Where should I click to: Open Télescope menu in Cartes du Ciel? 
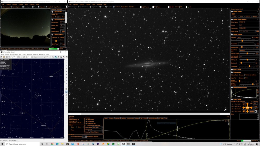click(29, 54)
